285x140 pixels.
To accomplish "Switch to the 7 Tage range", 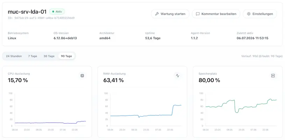I will click(x=33, y=56).
